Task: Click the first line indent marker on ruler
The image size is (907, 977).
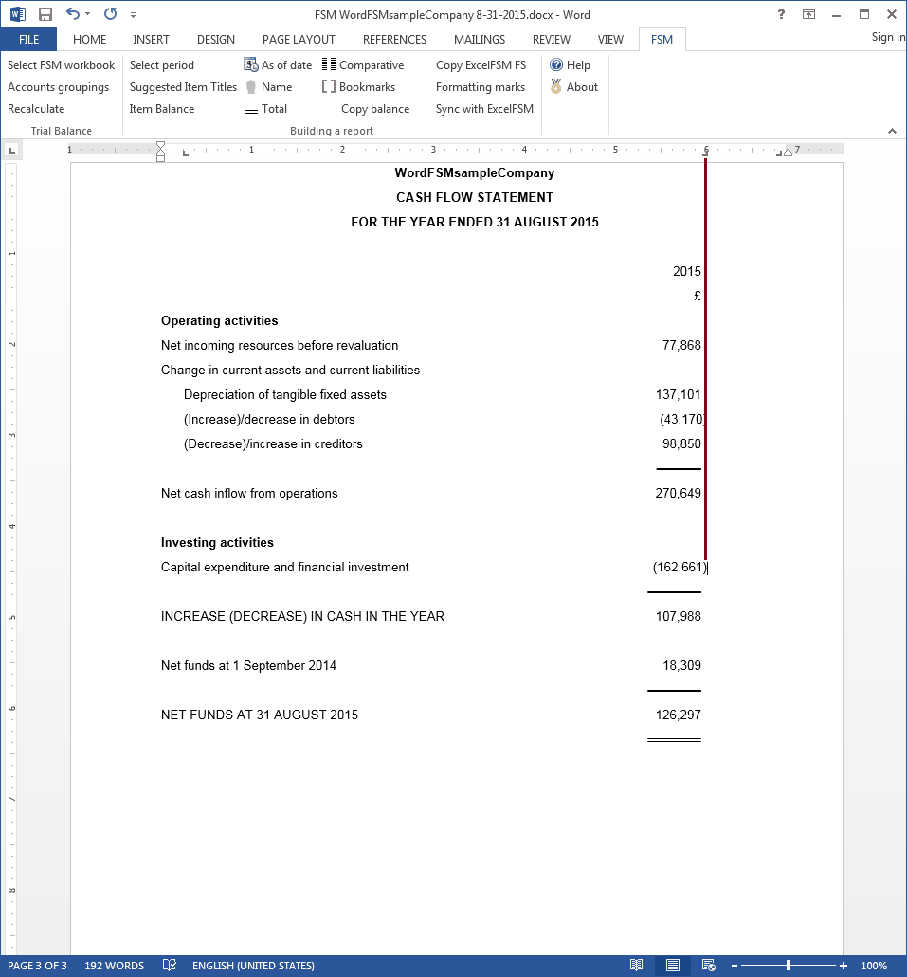Action: [x=160, y=146]
